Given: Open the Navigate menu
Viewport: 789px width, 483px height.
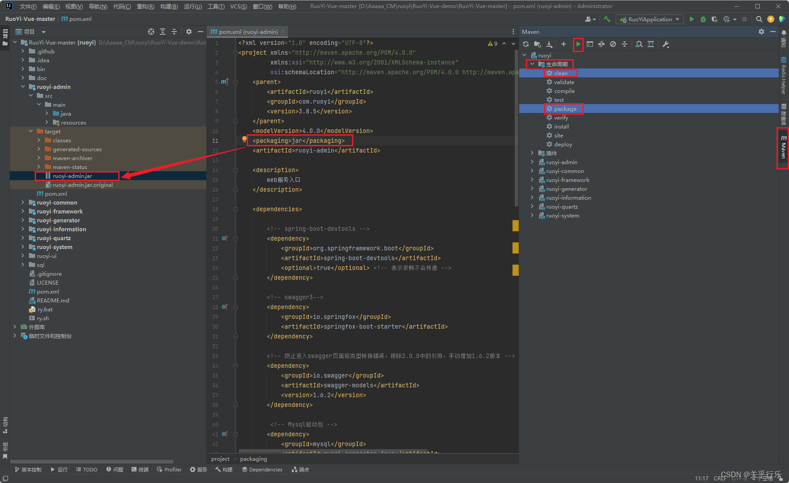Looking at the screenshot, I should tap(98, 6).
